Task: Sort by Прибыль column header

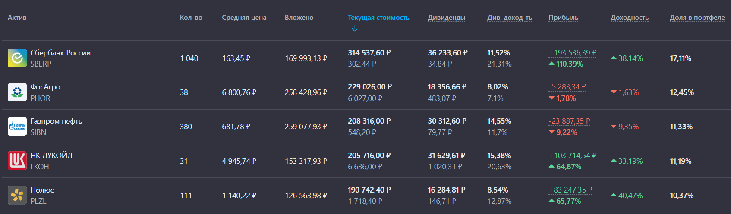Action: 563,18
